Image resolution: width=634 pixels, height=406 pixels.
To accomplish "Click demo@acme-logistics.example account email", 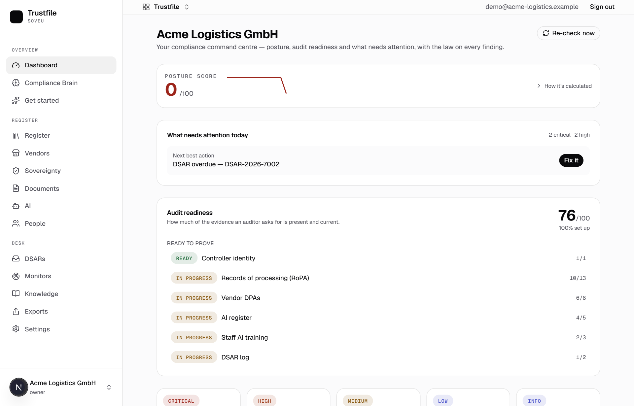I will (532, 7).
